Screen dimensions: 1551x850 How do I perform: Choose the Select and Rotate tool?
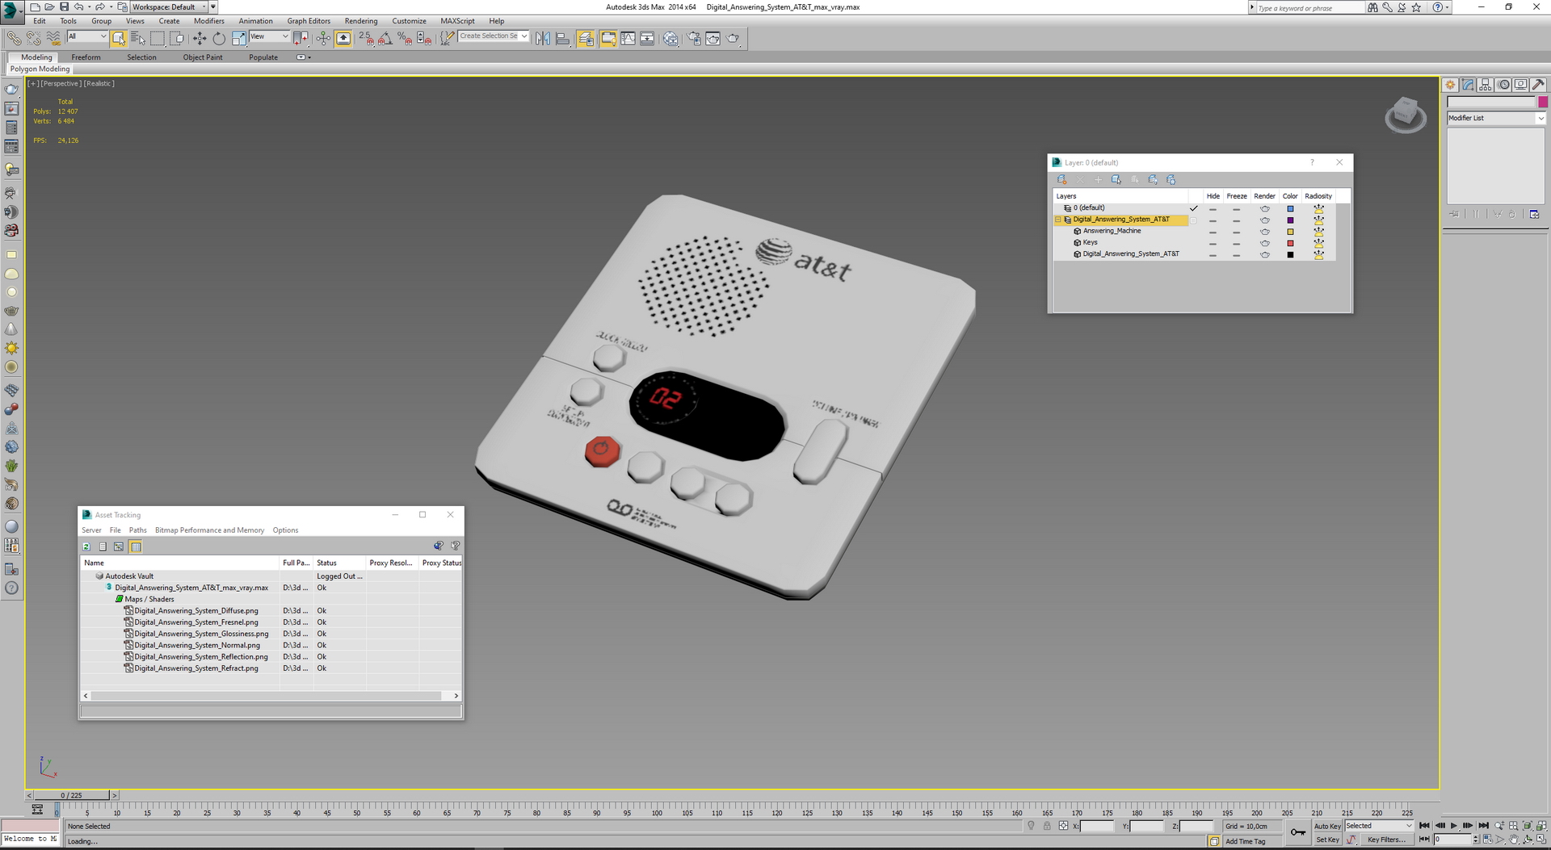pos(219,38)
